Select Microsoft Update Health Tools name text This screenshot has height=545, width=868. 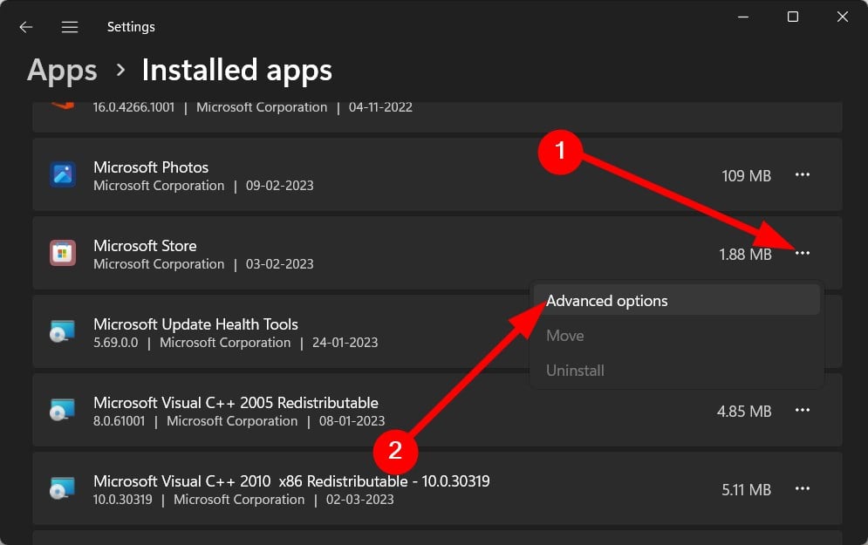coord(195,324)
